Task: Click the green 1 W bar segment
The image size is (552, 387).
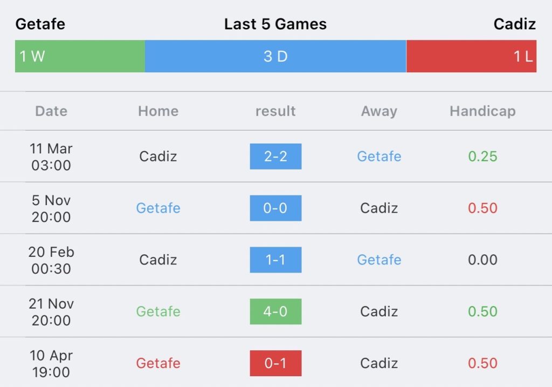Action: [80, 56]
